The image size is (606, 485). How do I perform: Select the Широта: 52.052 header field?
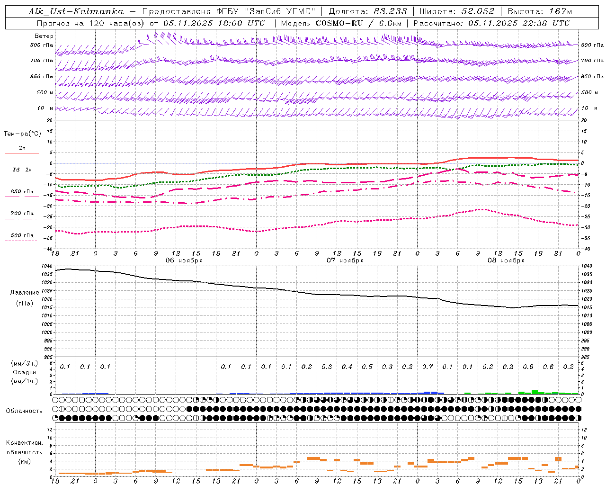(x=457, y=11)
